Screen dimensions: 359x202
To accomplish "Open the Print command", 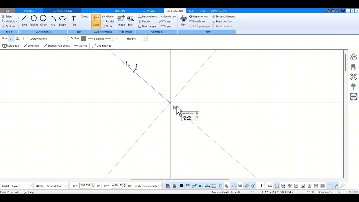I will tap(183, 21).
